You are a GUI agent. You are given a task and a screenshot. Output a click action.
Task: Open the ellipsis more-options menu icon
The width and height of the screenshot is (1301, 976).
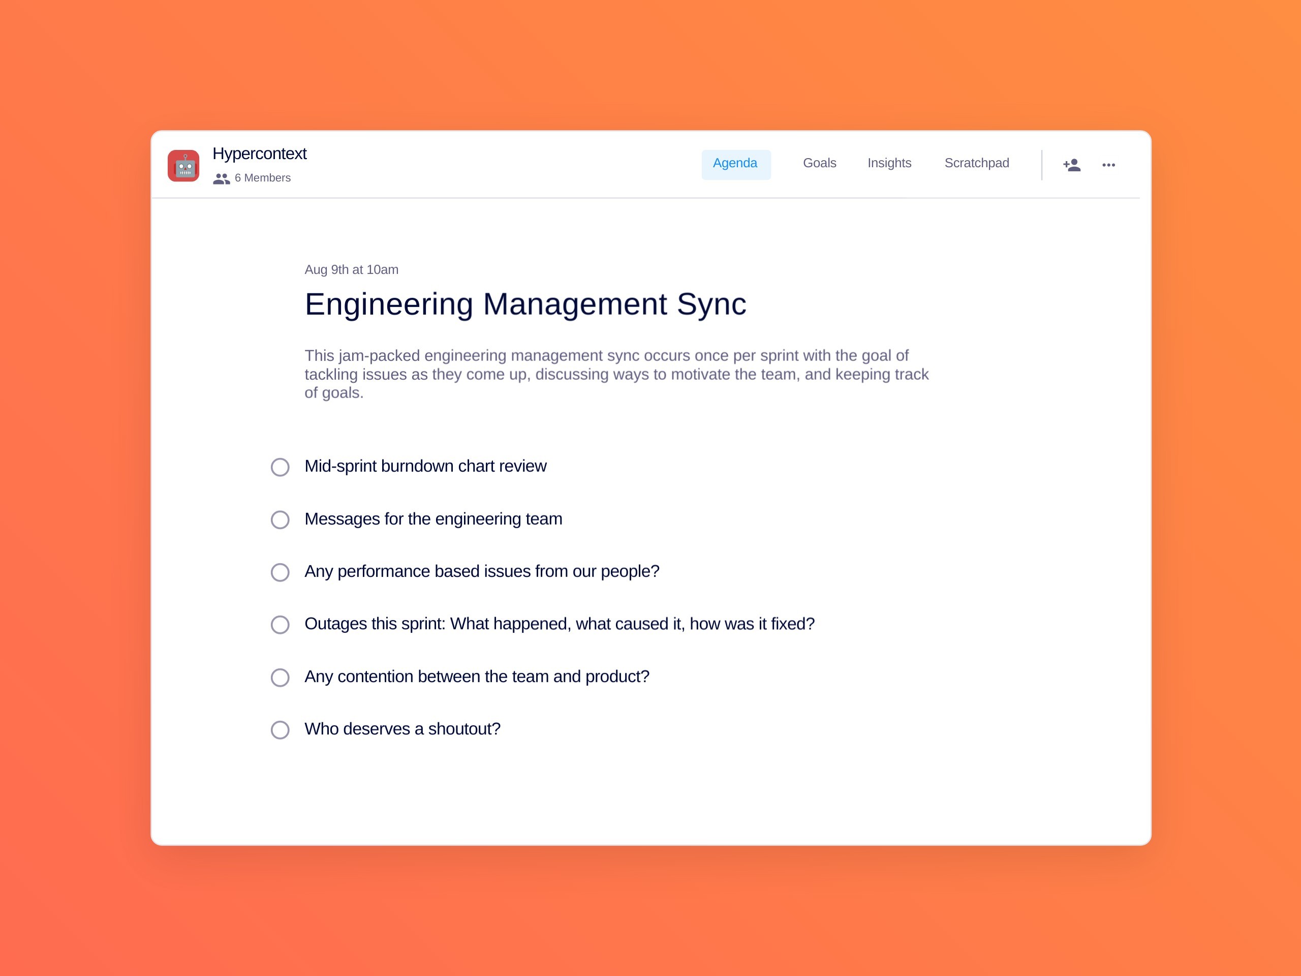(1109, 165)
